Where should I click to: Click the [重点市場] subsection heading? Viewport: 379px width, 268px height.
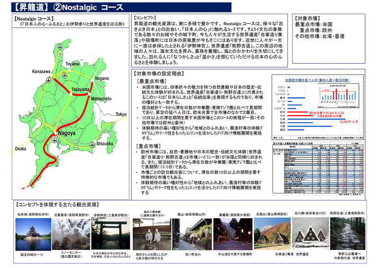[x=148, y=146]
